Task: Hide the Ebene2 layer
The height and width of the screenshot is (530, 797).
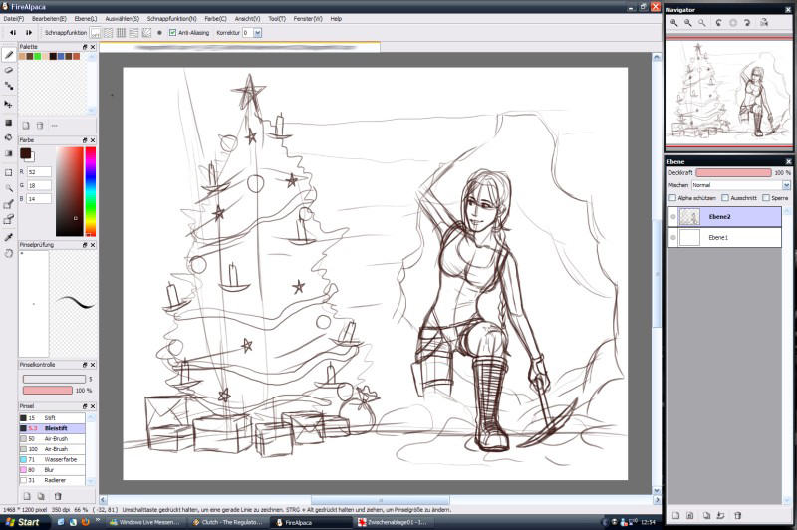Action: coord(673,217)
